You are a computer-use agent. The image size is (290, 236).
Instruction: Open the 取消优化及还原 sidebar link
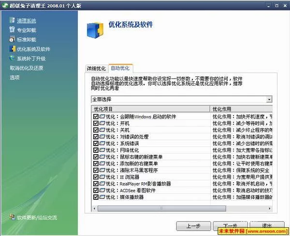click(27, 68)
